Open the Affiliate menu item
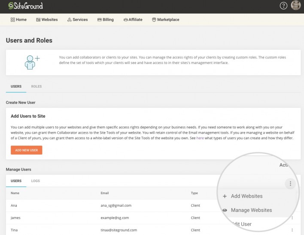Image resolution: width=304 pixels, height=235 pixels. point(133,20)
